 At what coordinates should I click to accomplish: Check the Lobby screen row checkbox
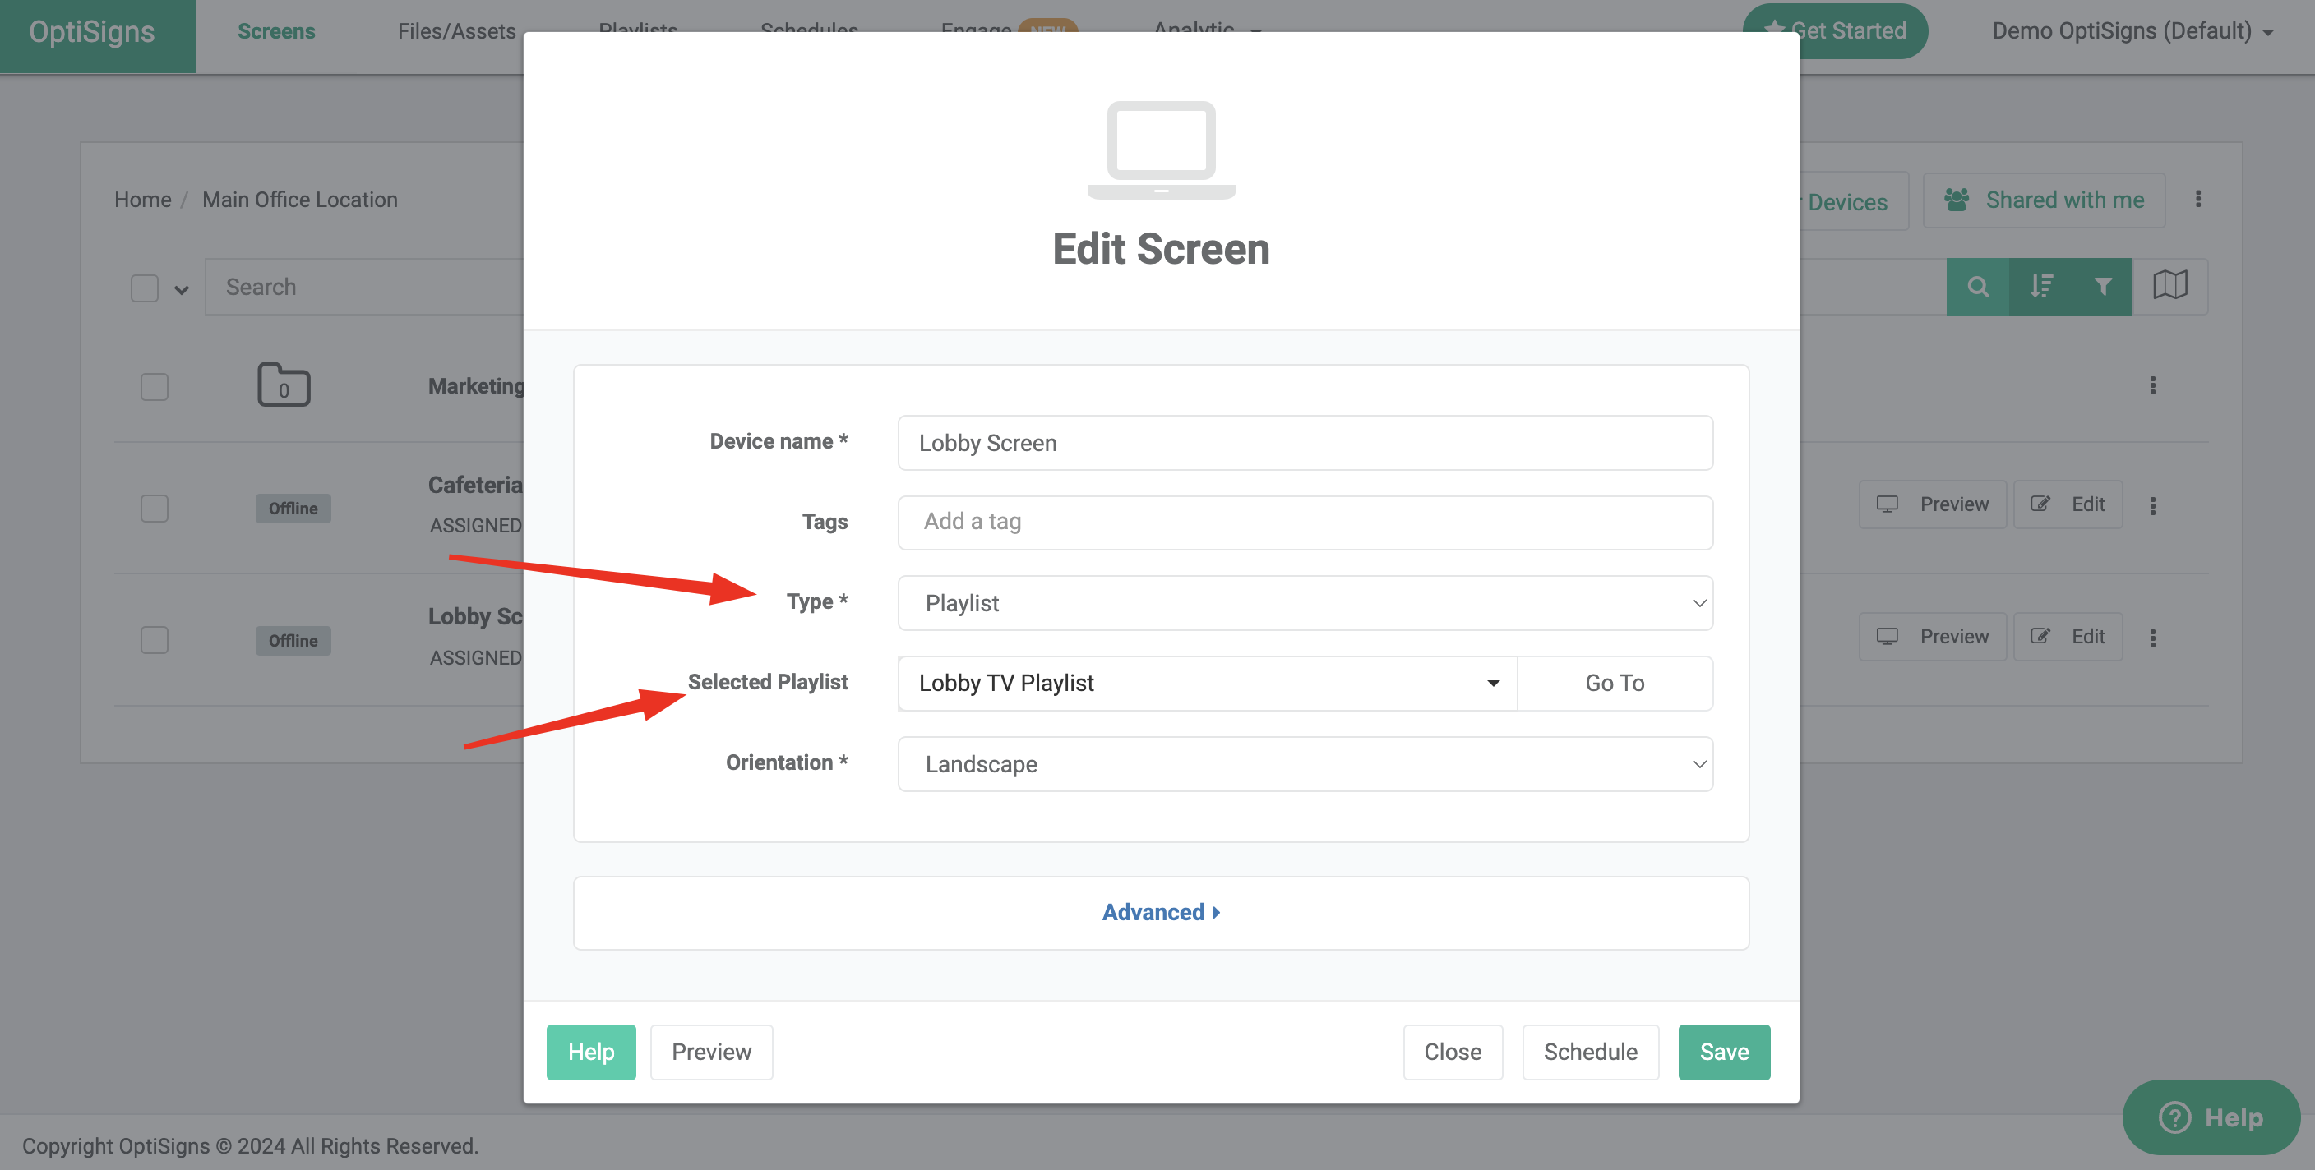(154, 639)
